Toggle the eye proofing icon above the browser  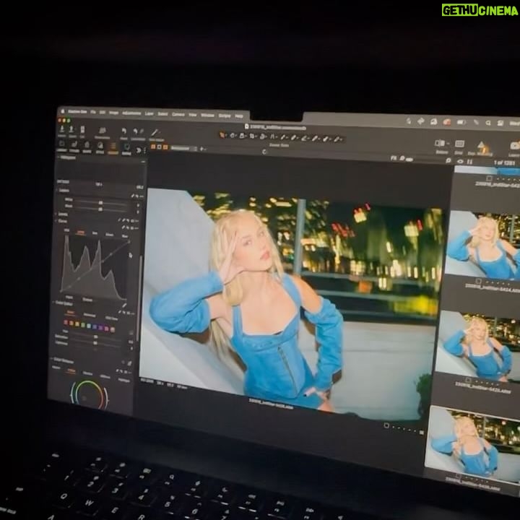tap(460, 161)
